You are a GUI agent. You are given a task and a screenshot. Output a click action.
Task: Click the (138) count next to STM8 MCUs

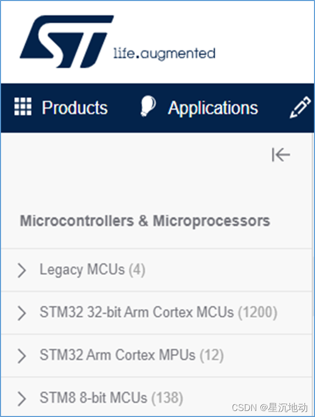167,398
